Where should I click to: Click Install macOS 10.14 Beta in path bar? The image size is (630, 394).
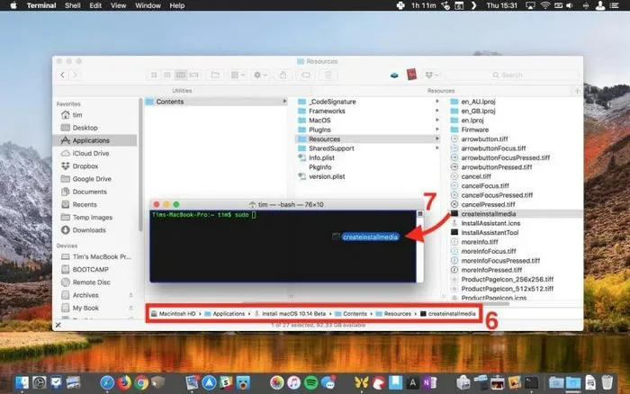(290, 314)
